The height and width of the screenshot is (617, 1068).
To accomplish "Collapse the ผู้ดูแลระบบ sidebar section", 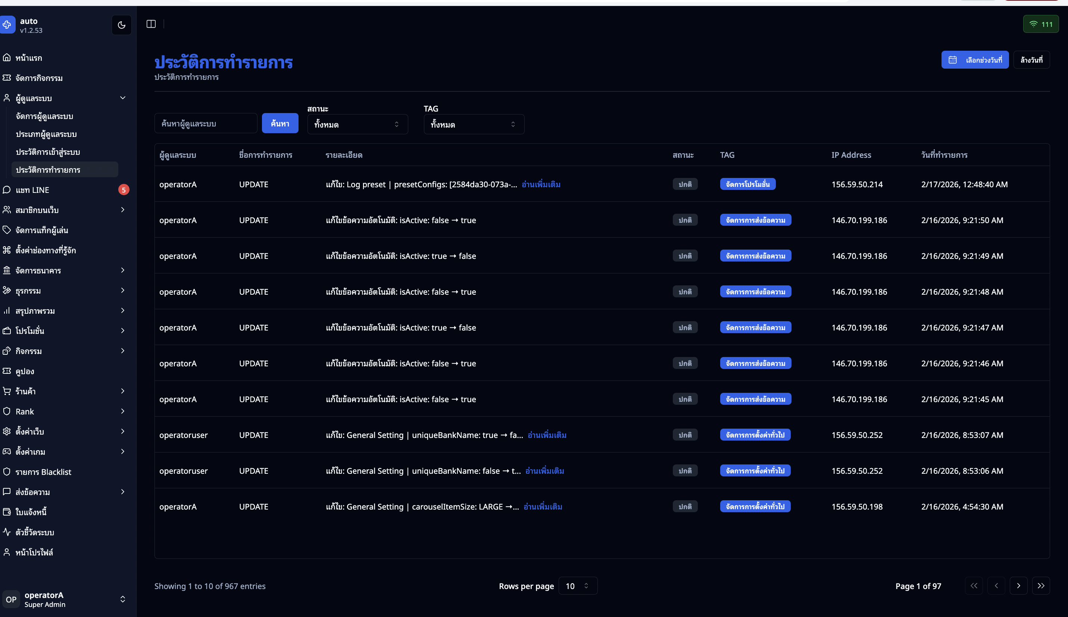I will click(x=122, y=98).
